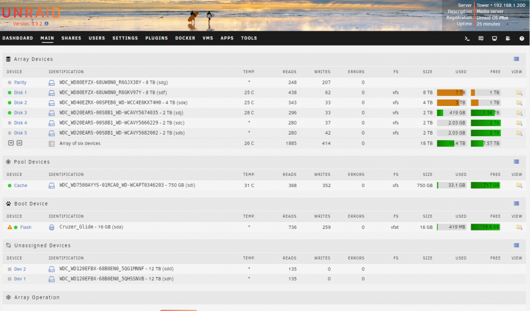Image resolution: width=530 pixels, height=311 pixels.
Task: Click Disk 1 used space bar 7 TB
Action: coord(451,93)
